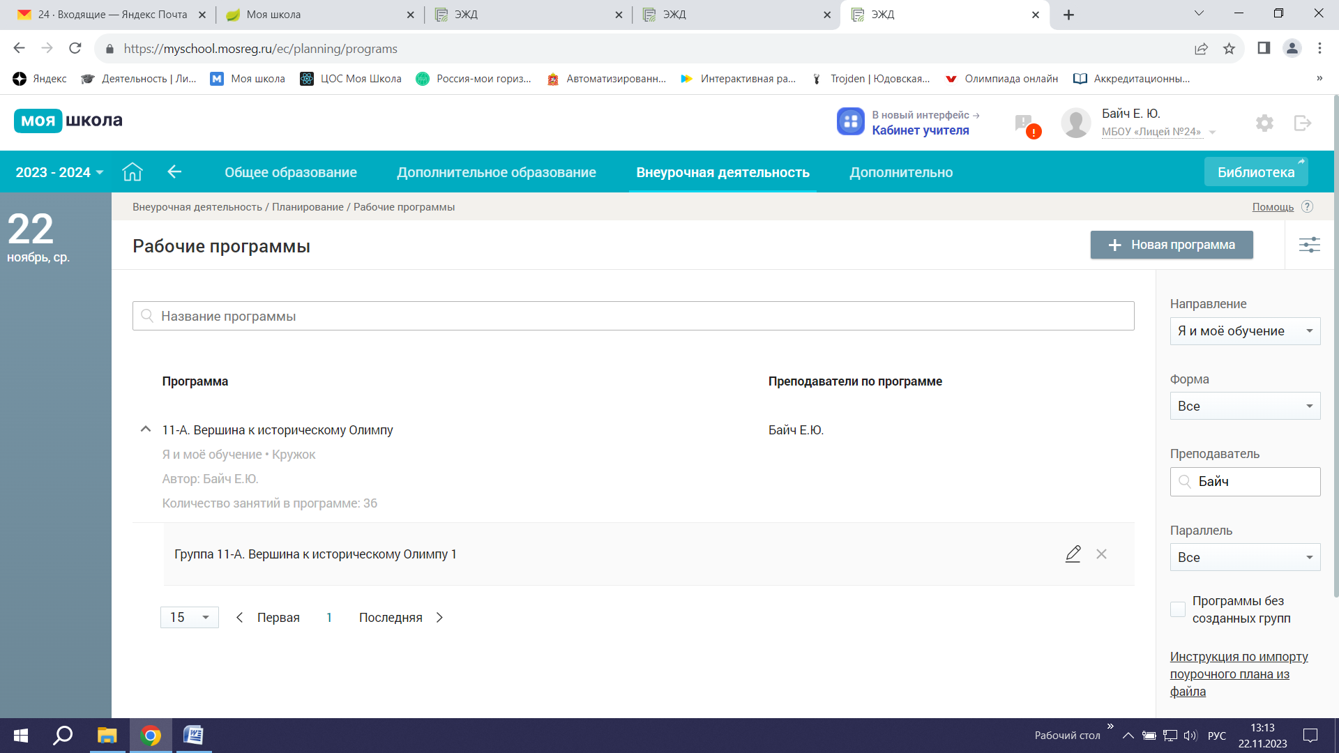The width and height of the screenshot is (1339, 753).
Task: Open the Форма dropdown
Action: click(x=1245, y=406)
